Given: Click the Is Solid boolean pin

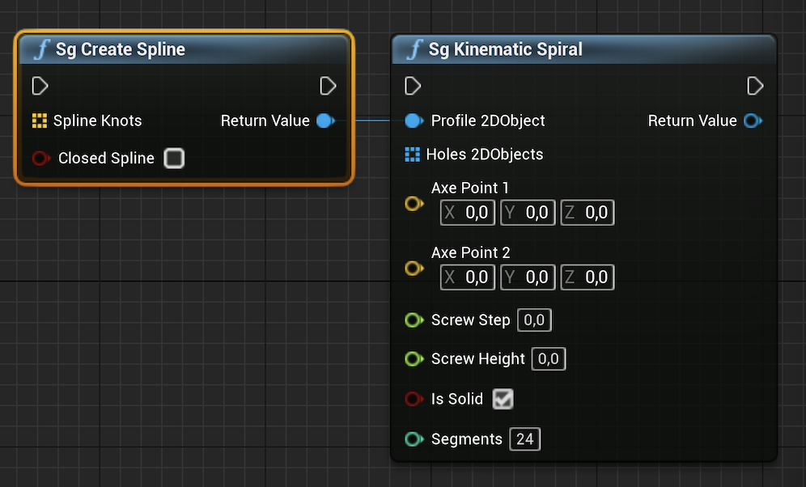Looking at the screenshot, I should [x=414, y=399].
